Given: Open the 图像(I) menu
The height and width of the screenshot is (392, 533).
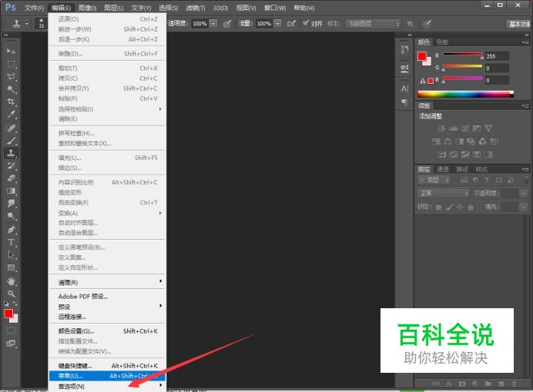Looking at the screenshot, I should click(x=87, y=8).
